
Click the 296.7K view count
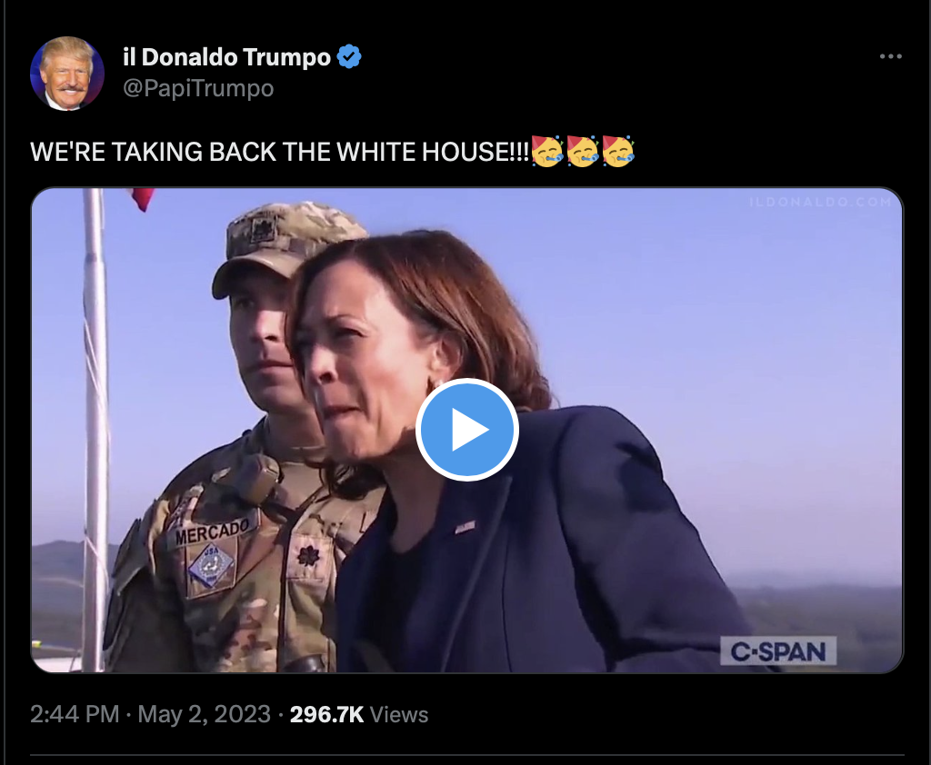(x=326, y=714)
